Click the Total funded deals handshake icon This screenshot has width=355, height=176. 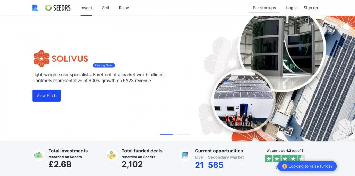point(111,156)
